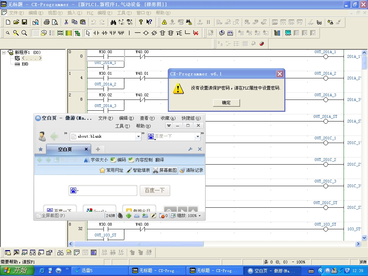This screenshot has width=368, height=276.
Task: Click the Cut scissors icon in toolbar
Action: 66,22
